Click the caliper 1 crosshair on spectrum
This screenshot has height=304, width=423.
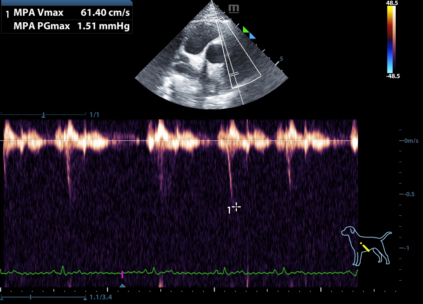236,207
